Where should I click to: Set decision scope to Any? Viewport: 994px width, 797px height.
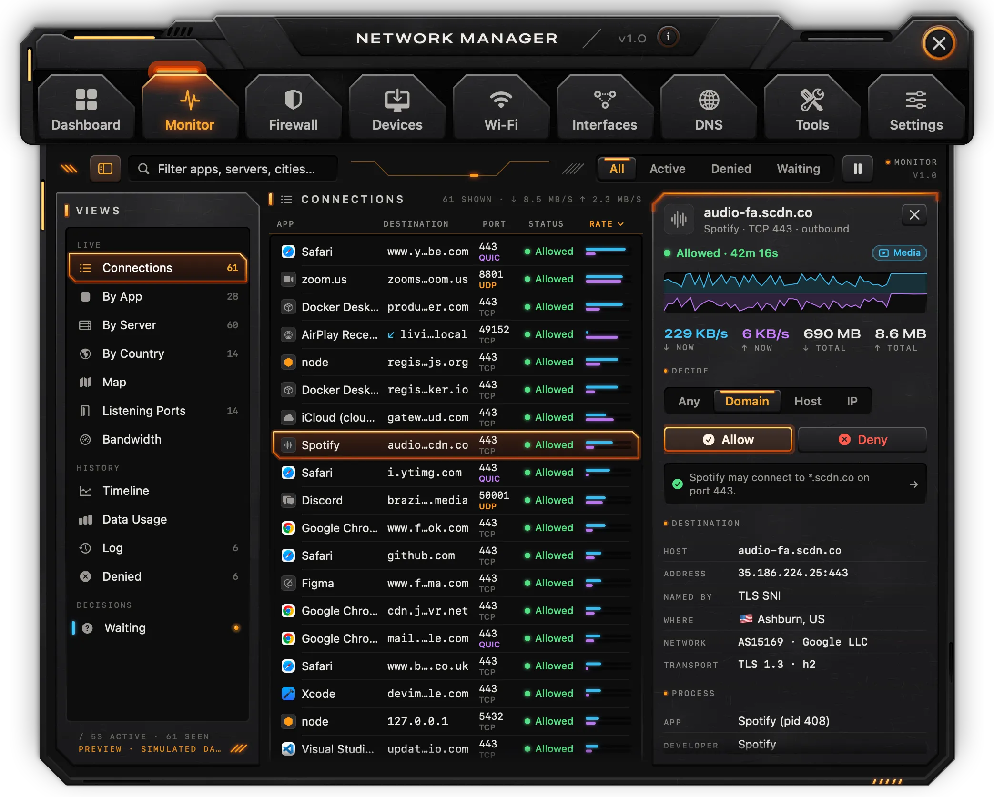coord(689,401)
